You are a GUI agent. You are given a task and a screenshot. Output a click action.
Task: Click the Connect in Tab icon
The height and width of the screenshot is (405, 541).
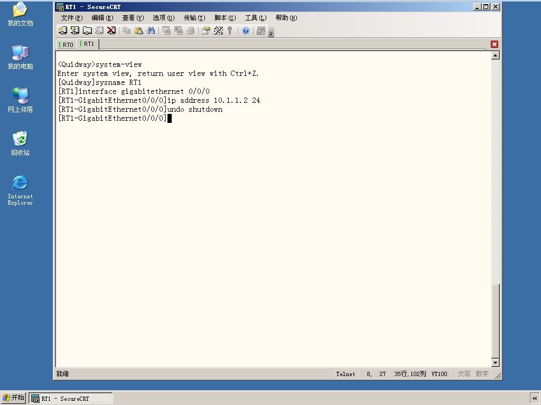(87, 31)
